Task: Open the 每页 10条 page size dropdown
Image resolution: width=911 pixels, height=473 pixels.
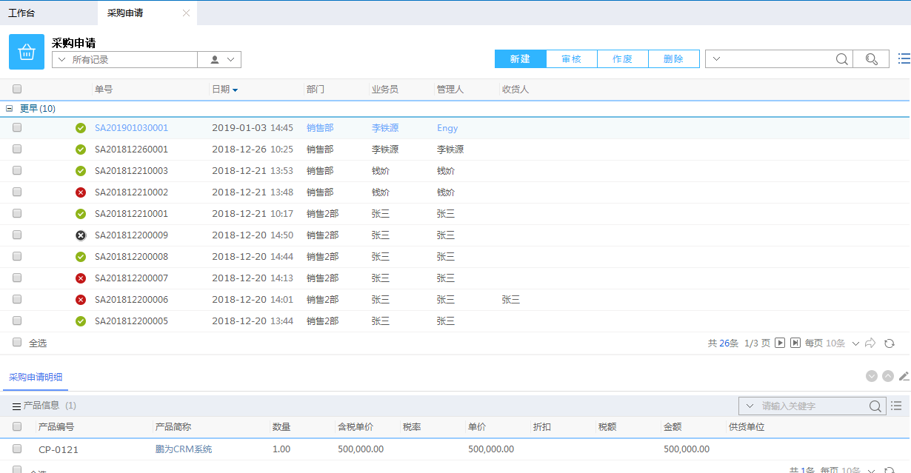Action: [855, 343]
